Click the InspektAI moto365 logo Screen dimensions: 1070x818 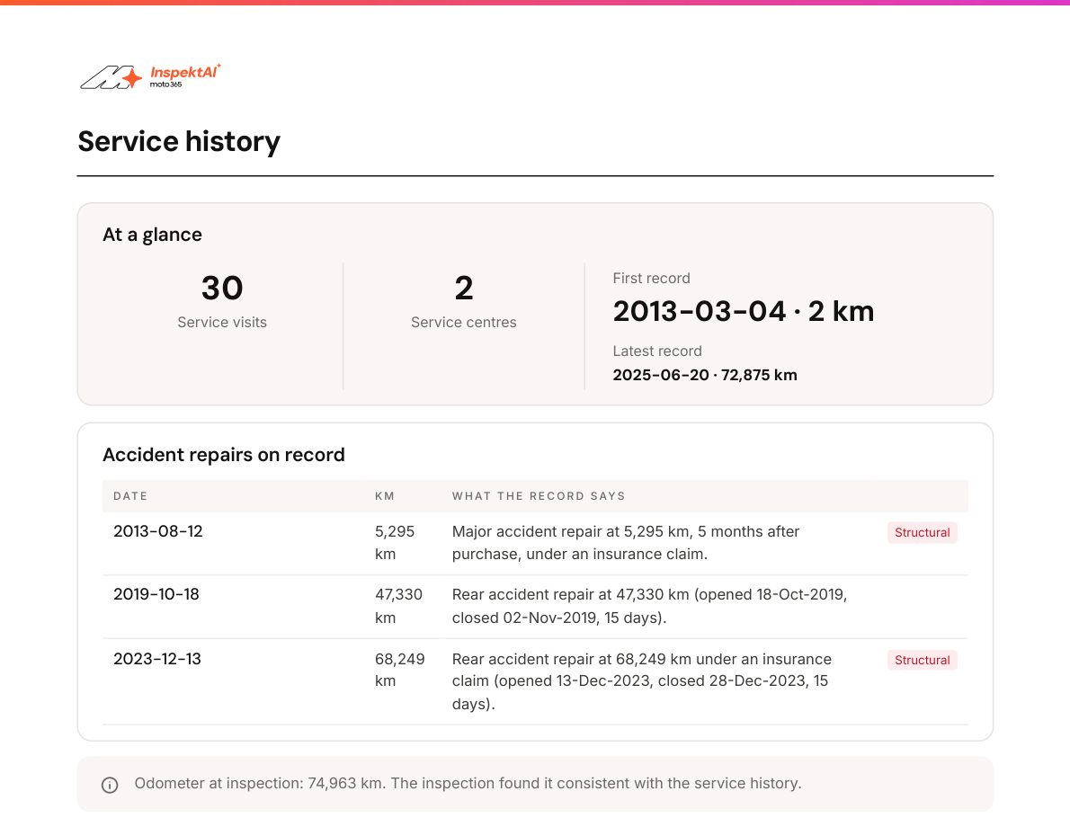pyautogui.click(x=150, y=77)
